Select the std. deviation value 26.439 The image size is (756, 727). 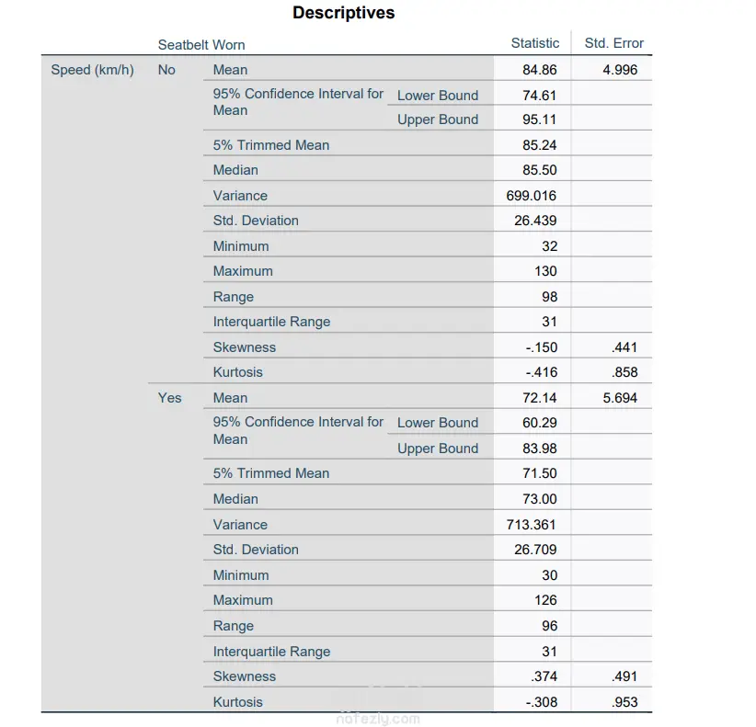click(x=535, y=221)
